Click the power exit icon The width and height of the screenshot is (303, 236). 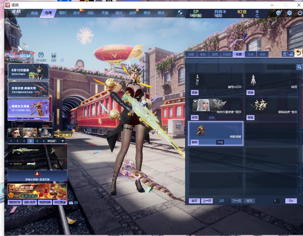[x=300, y=13]
